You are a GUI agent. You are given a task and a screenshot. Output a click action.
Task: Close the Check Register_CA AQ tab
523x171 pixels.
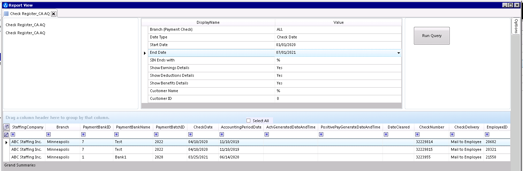[x=53, y=14]
